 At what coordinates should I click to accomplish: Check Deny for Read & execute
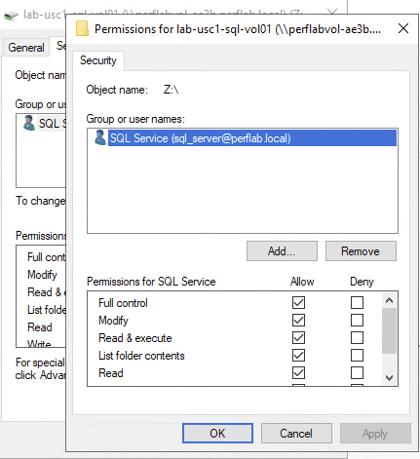[x=357, y=338]
